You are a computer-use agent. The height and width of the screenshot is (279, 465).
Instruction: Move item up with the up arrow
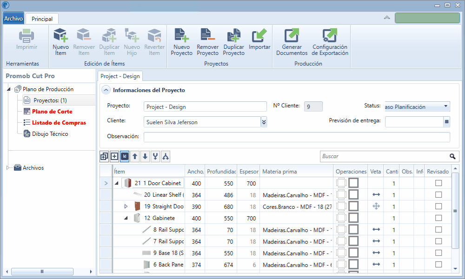135,156
